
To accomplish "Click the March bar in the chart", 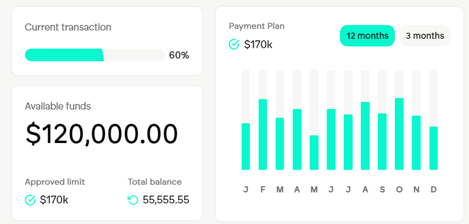I will [280, 143].
